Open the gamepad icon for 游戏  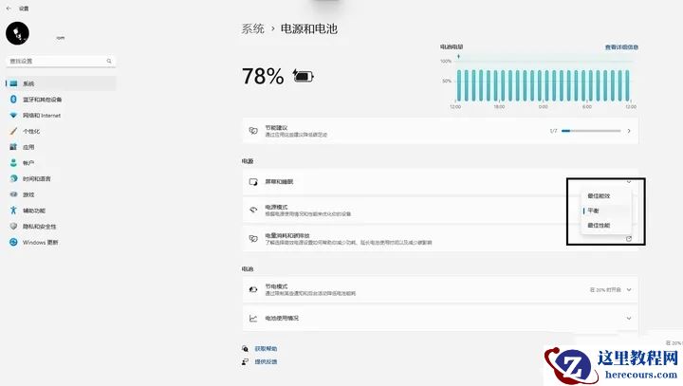(13, 194)
